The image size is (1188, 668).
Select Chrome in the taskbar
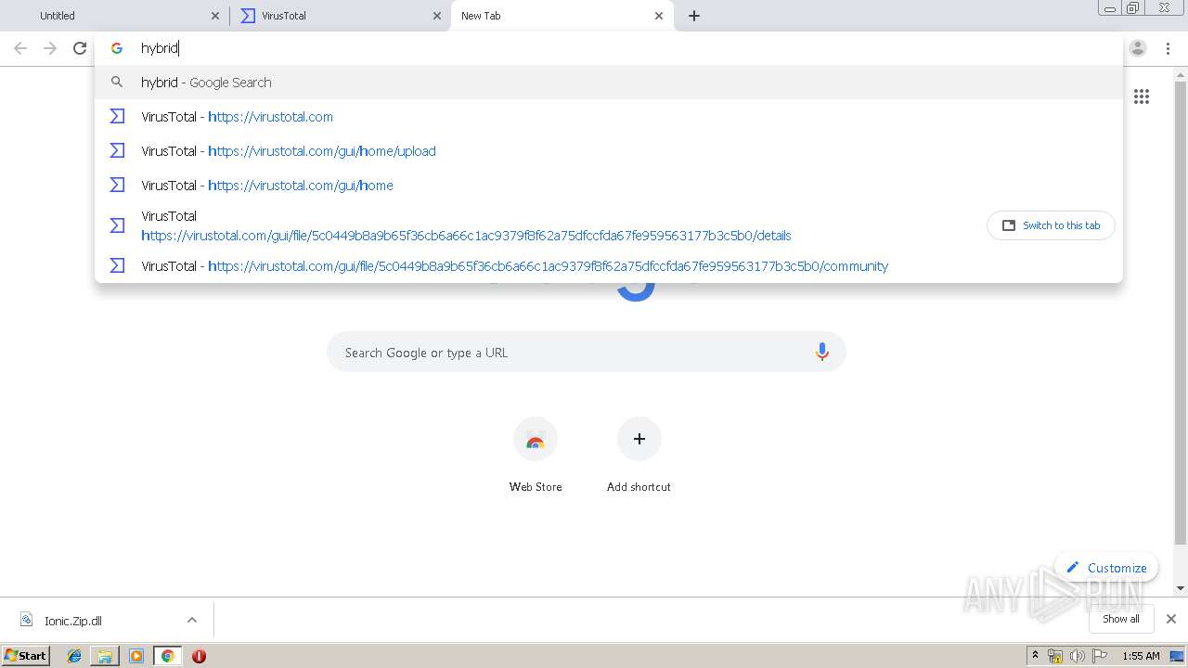pyautogui.click(x=167, y=656)
